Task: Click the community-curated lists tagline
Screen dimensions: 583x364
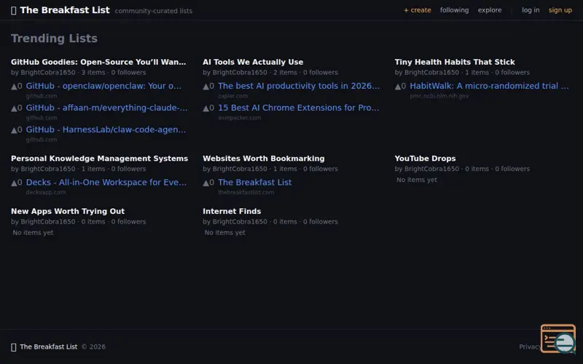Action: [x=154, y=11]
